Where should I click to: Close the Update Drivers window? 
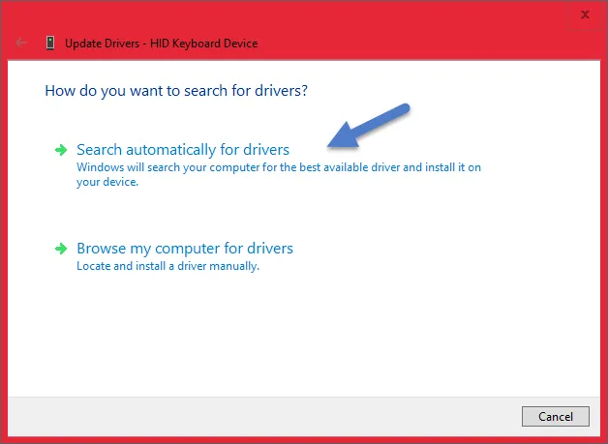[x=585, y=15]
